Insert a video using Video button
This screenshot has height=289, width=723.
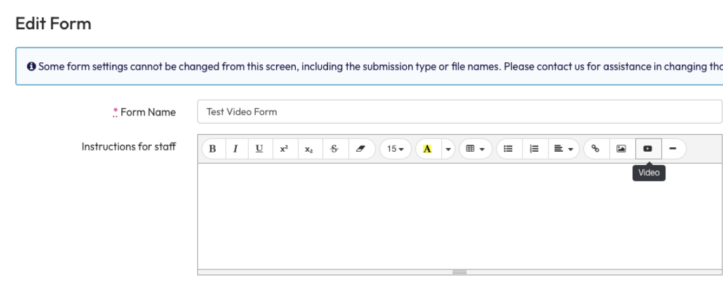648,149
